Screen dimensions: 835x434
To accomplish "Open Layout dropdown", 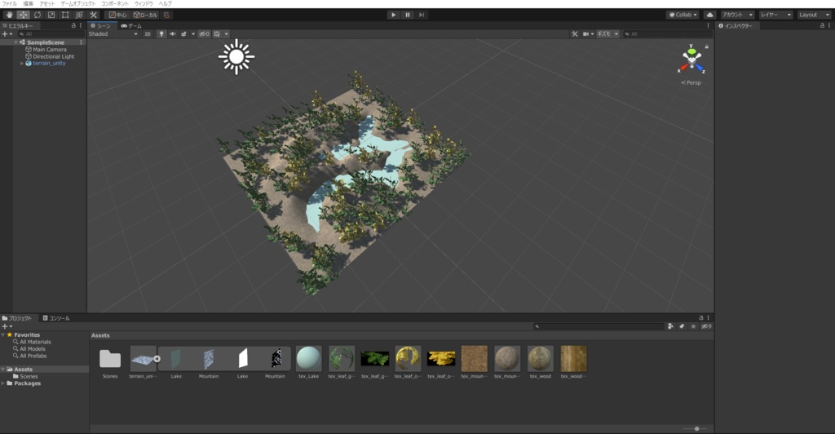I will (x=815, y=15).
